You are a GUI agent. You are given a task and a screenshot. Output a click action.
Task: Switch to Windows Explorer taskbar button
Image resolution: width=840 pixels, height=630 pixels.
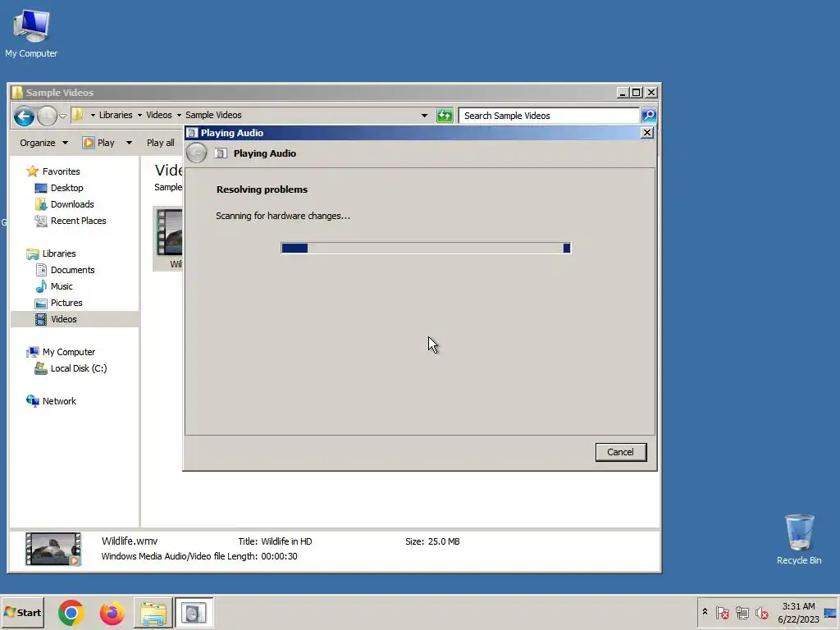pos(153,613)
